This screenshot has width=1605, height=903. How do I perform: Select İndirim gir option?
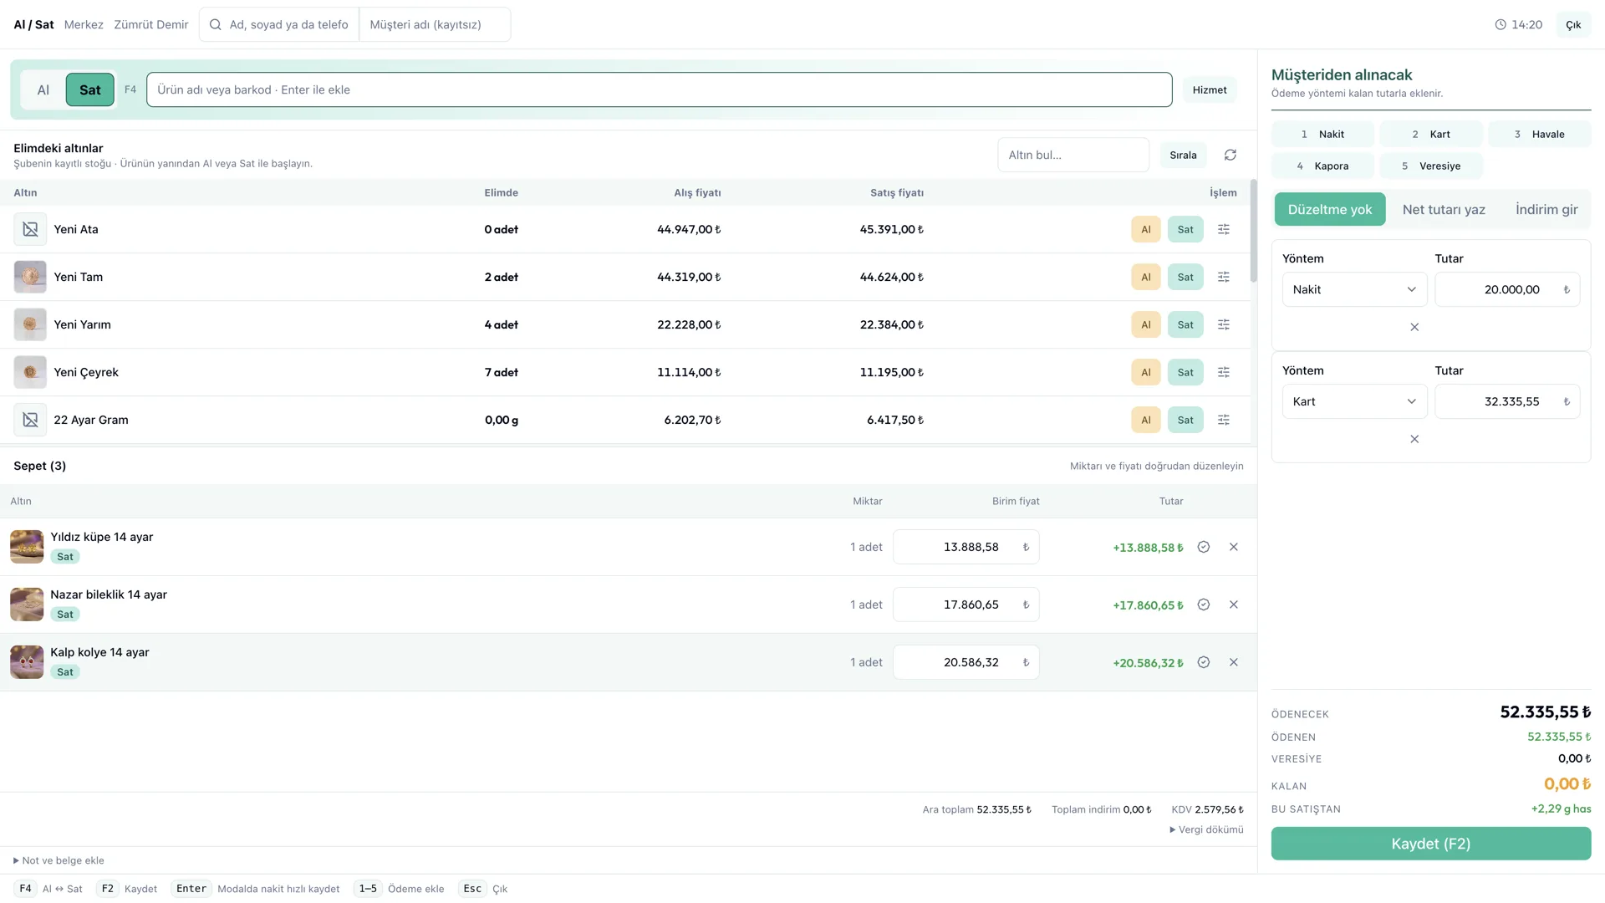click(1546, 209)
